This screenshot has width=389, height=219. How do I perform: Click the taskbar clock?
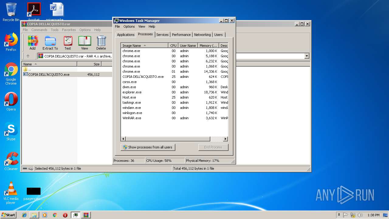[x=373, y=215]
